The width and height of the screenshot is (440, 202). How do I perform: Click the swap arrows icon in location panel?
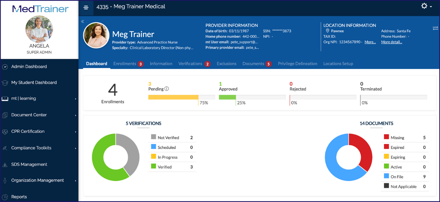tap(435, 28)
